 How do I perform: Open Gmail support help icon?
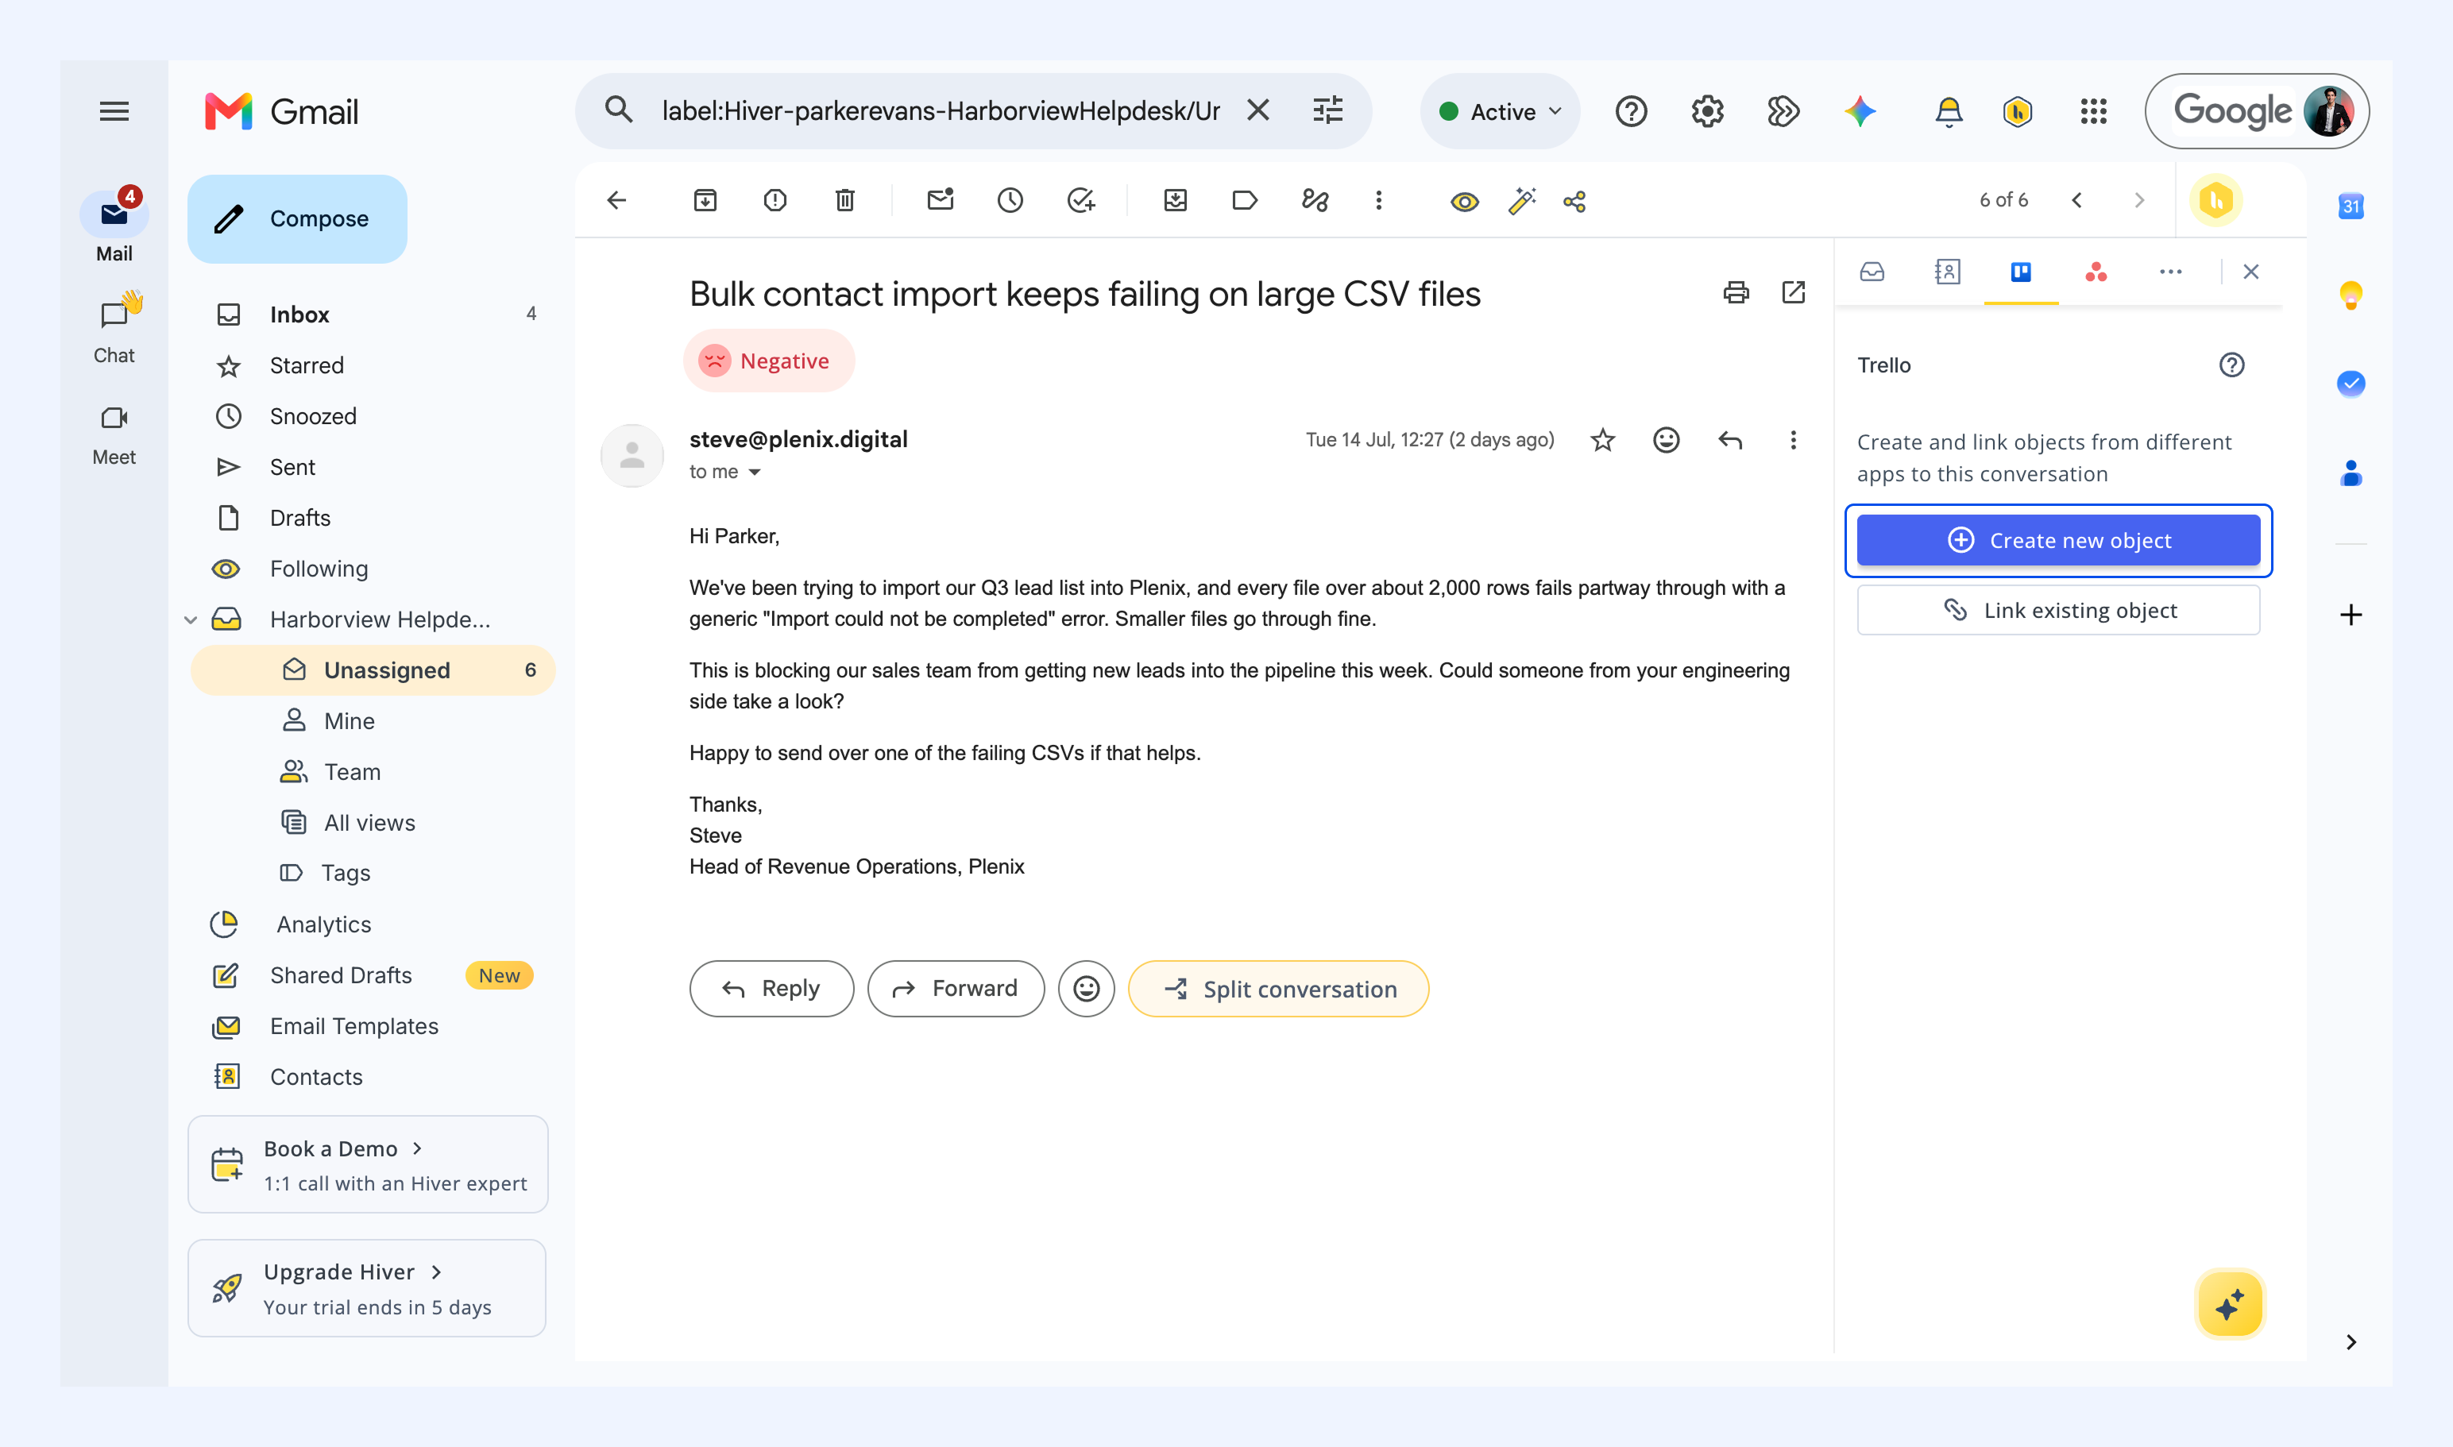1632,111
